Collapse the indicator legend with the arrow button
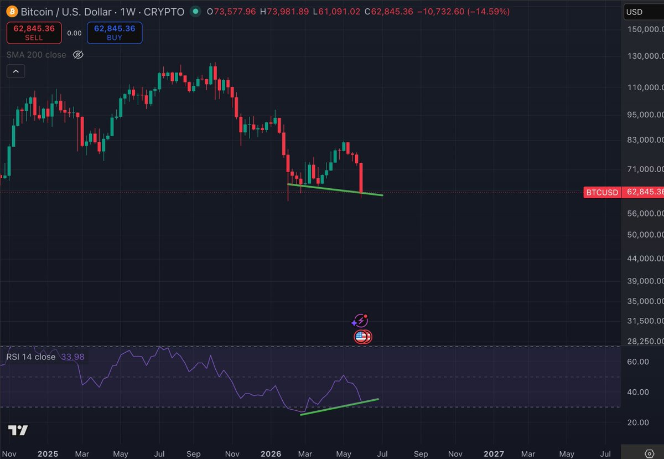Screen dimensions: 664x459 tap(15, 71)
